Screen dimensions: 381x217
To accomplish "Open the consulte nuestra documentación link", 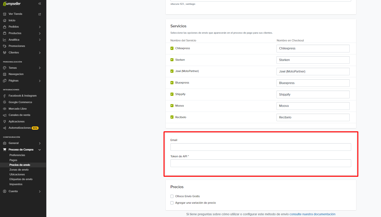I will coord(312,214).
